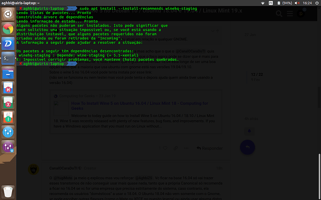Launch WPS Writer from the dock
The width and height of the screenshot is (321, 200).
click(x=8, y=88)
